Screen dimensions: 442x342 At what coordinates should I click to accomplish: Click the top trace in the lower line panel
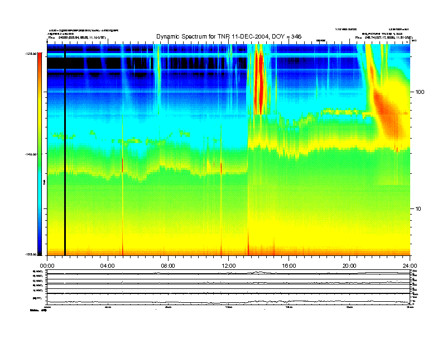click(x=228, y=273)
